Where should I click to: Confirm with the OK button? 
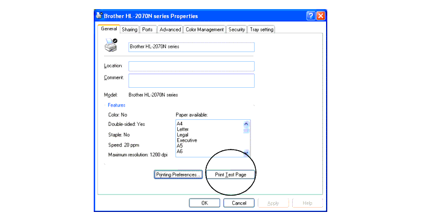click(x=204, y=203)
